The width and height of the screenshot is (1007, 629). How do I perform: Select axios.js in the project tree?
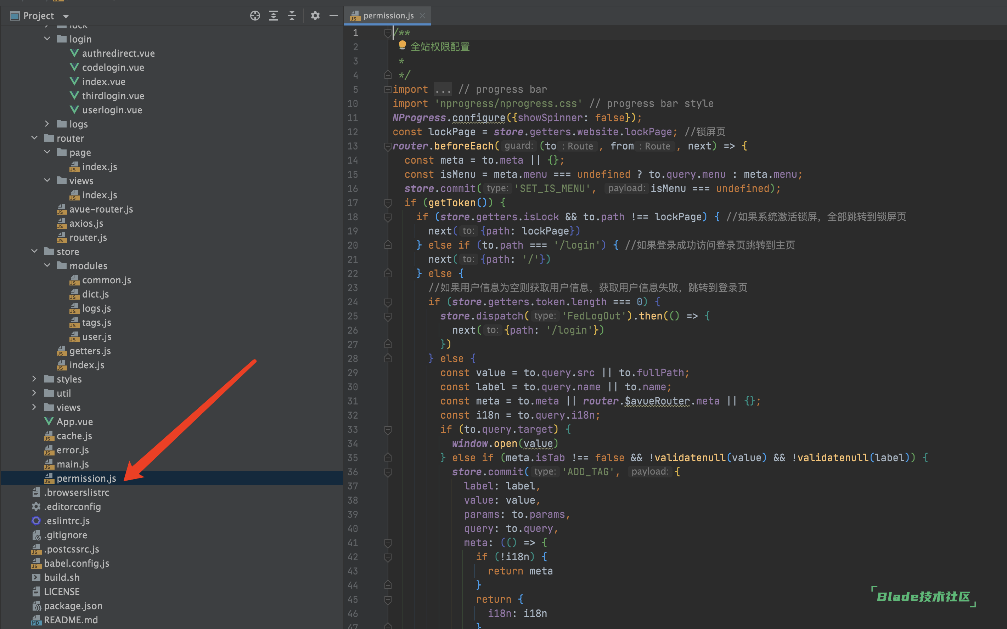coord(86,223)
